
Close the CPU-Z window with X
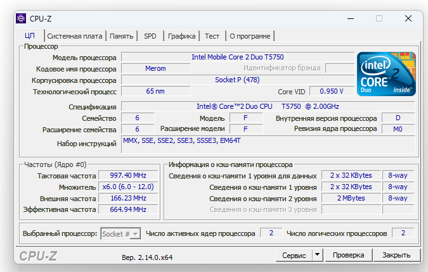(408, 18)
